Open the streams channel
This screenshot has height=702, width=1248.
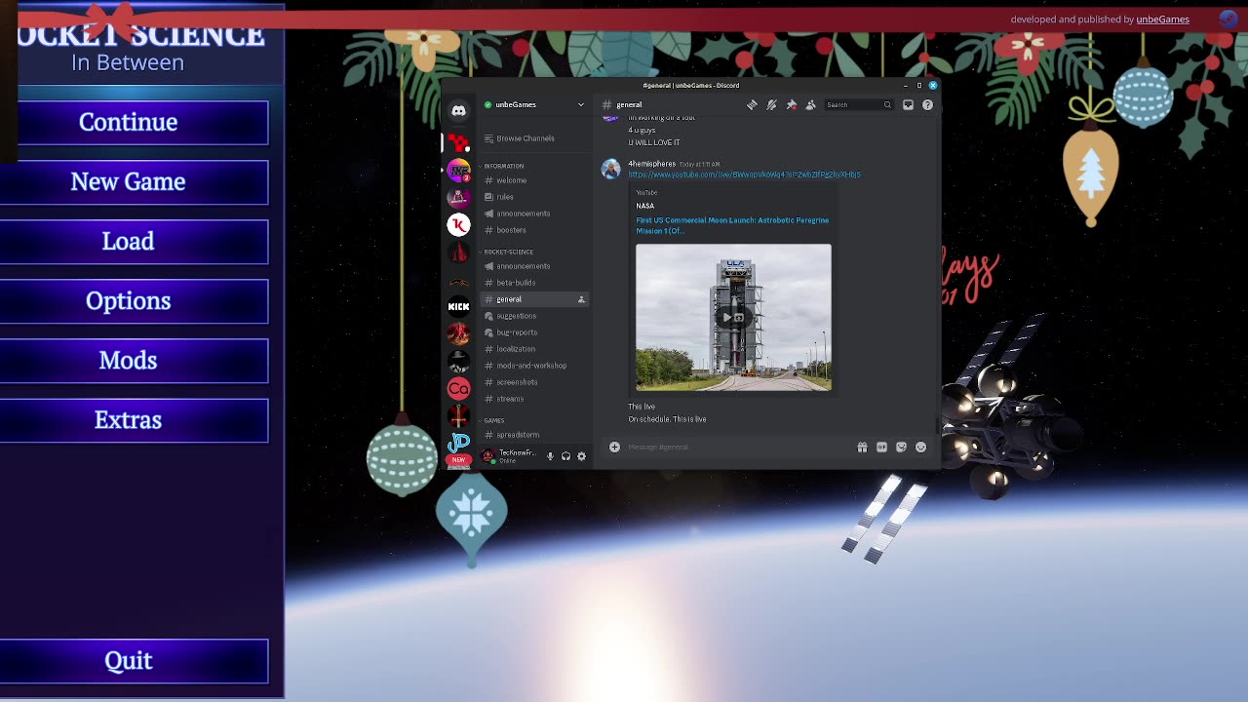[x=534, y=399]
